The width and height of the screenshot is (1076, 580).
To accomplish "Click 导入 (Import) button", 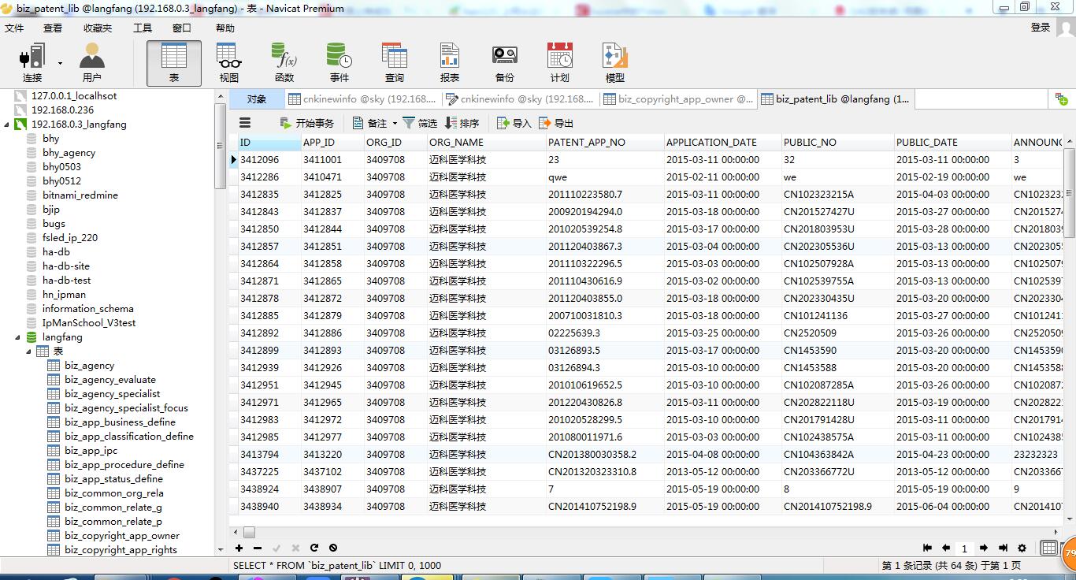I will click(514, 123).
